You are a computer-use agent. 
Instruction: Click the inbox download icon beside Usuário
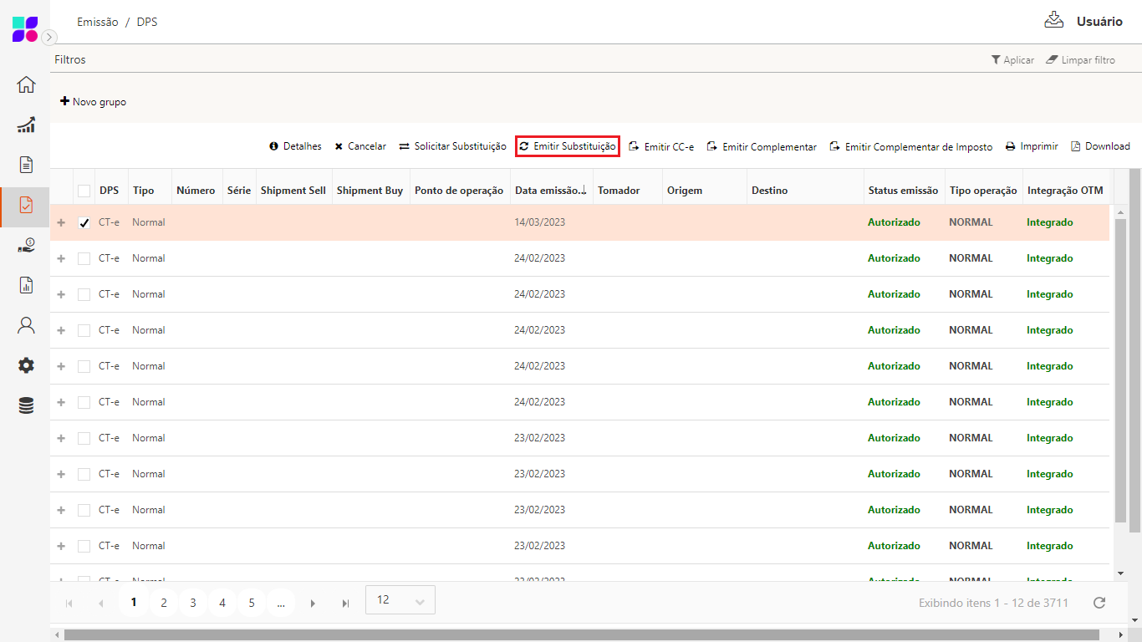pyautogui.click(x=1053, y=20)
